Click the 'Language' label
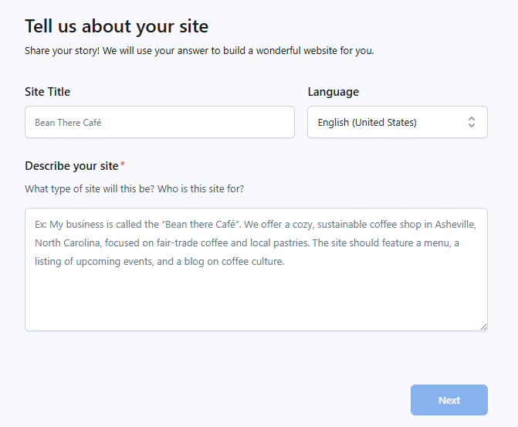Image resolution: width=518 pixels, height=427 pixels. pos(333,92)
